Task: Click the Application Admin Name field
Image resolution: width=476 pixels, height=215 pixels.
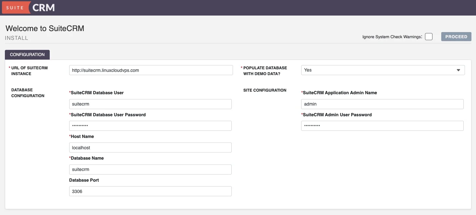Action: [x=382, y=104]
